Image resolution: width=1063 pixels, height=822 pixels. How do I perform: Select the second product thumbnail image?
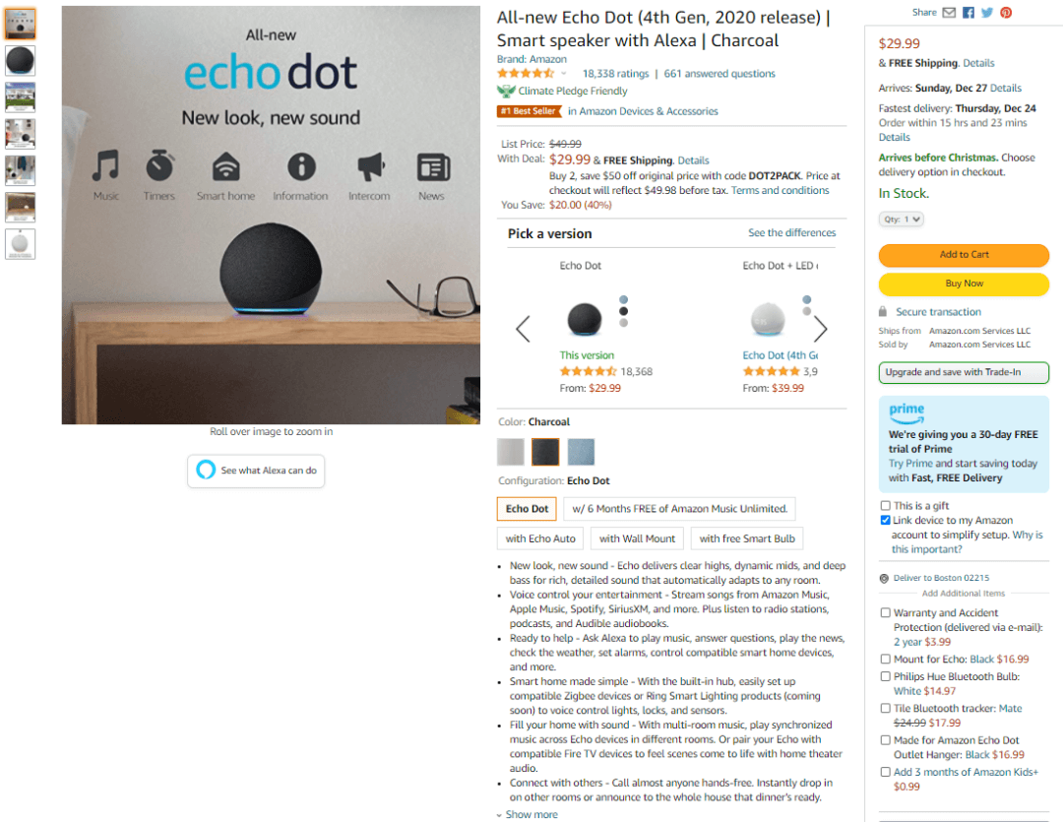point(21,61)
